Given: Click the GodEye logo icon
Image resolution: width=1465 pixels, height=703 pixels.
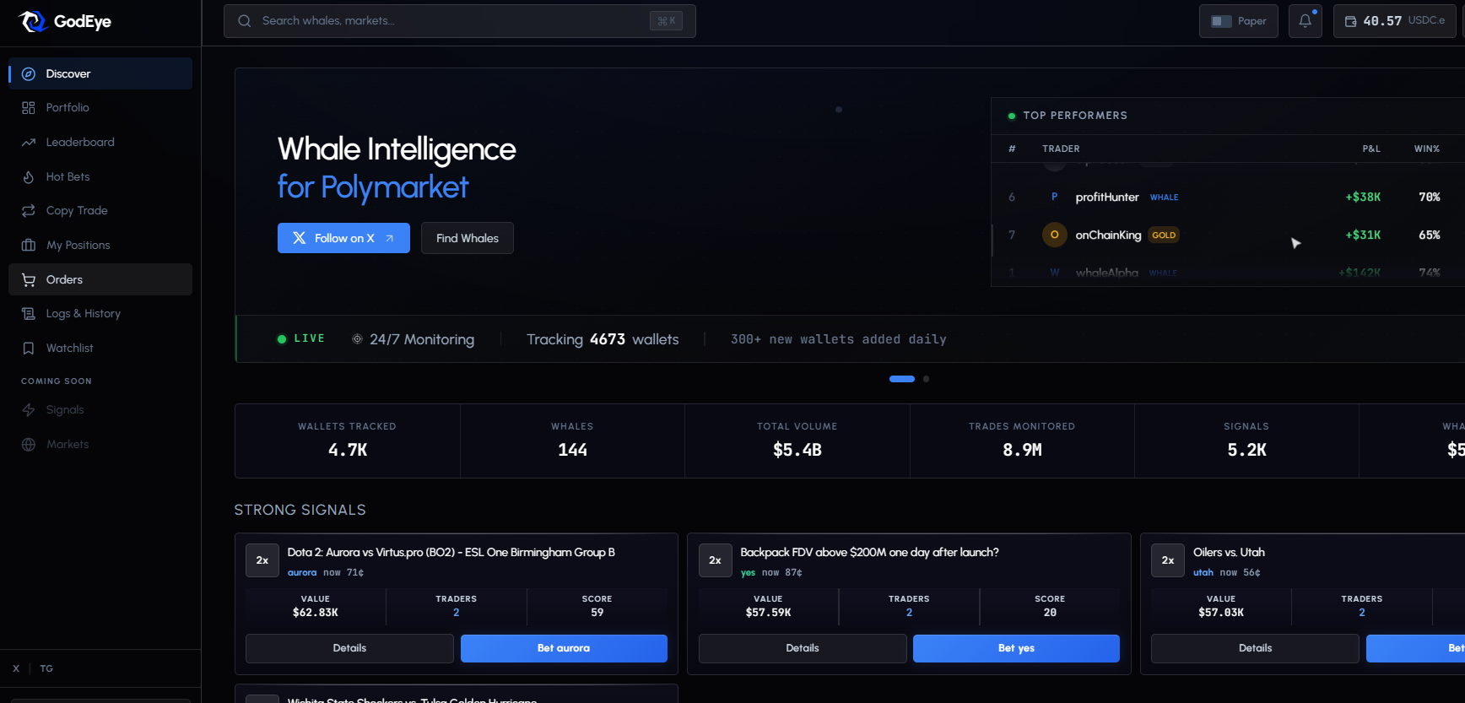Looking at the screenshot, I should tap(32, 21).
